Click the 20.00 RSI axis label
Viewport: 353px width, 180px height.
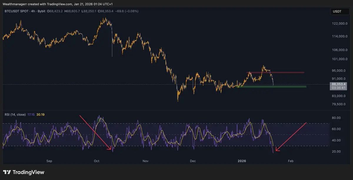pos(336,152)
